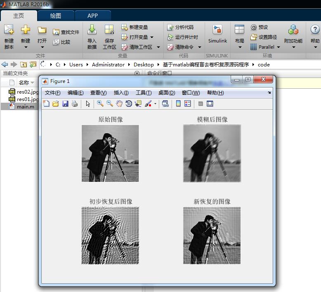Click Run and Time (运行并计时)

pyautogui.click(x=183, y=37)
